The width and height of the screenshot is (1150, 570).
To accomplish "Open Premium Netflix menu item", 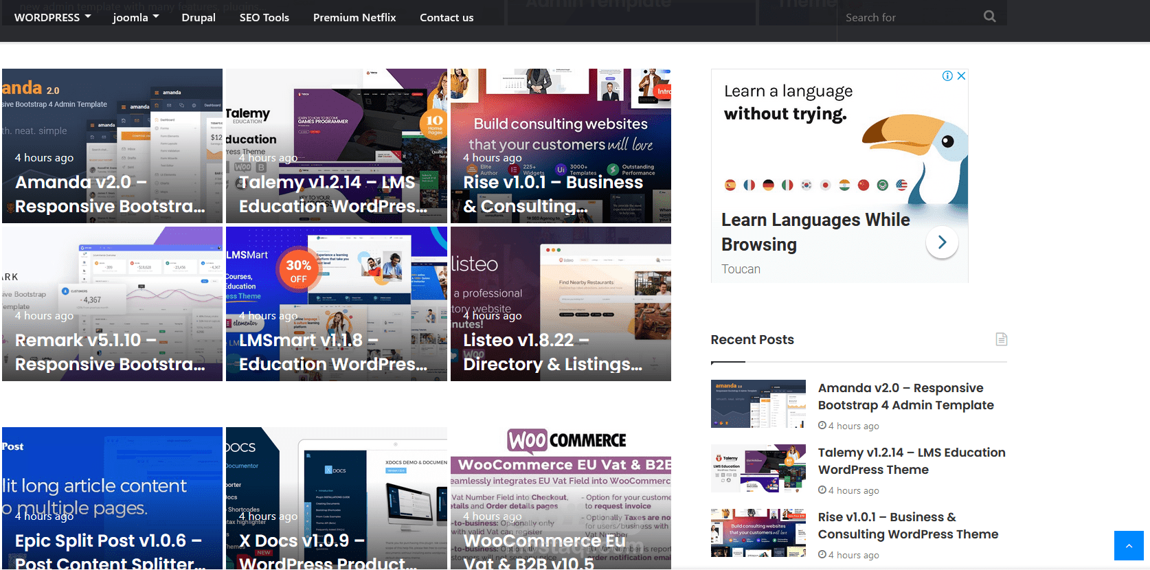I will tap(354, 17).
